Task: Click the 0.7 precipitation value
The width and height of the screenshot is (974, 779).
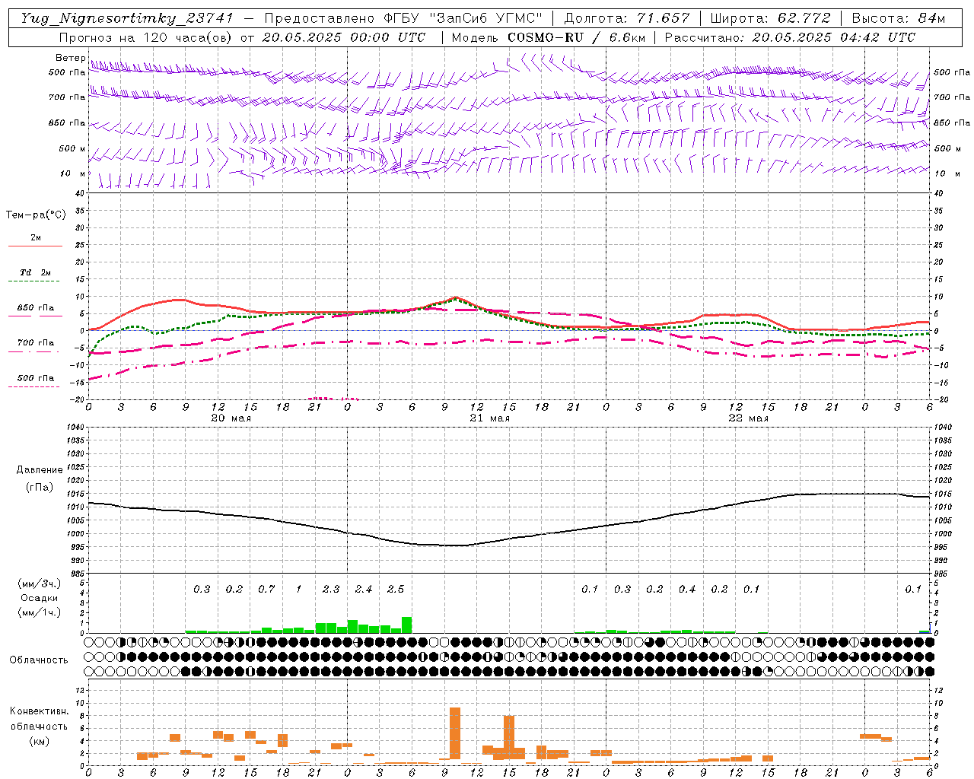Action: [x=266, y=590]
